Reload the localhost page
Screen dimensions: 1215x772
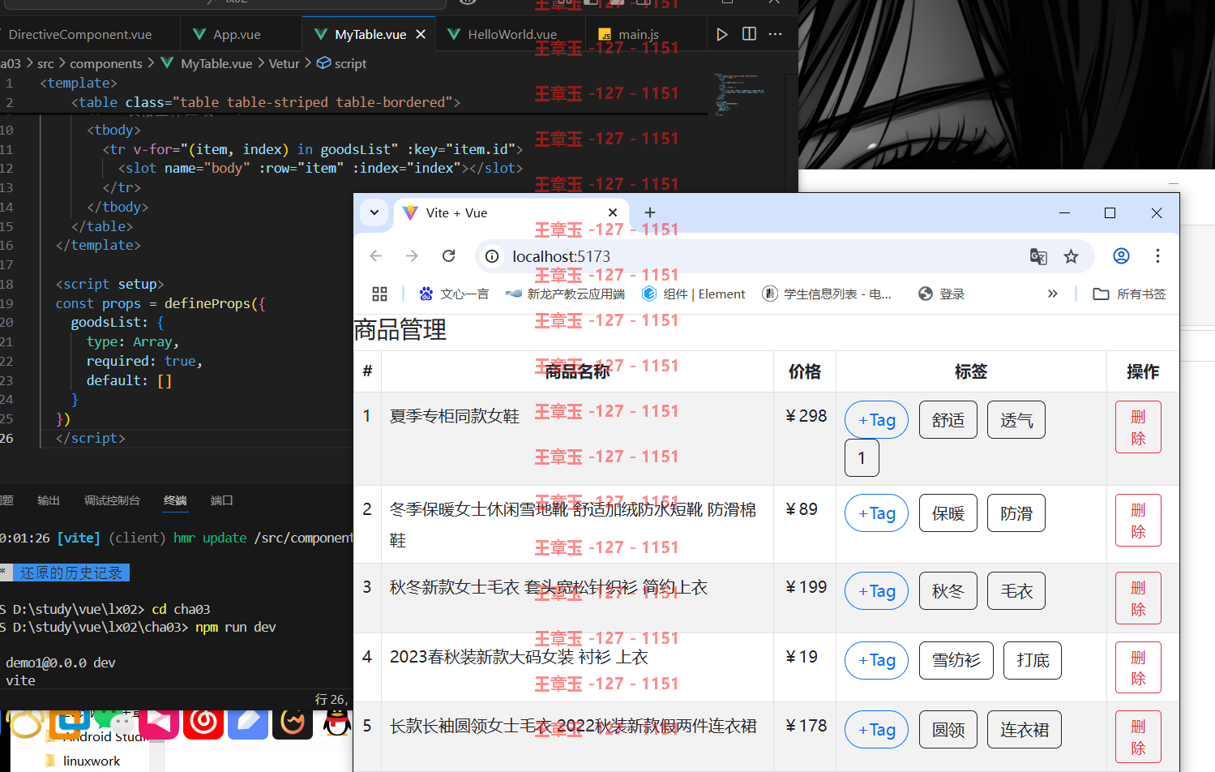tap(449, 256)
